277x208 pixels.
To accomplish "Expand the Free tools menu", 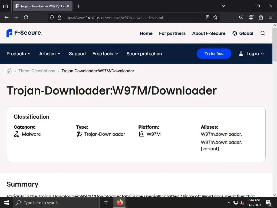I will pos(105,54).
